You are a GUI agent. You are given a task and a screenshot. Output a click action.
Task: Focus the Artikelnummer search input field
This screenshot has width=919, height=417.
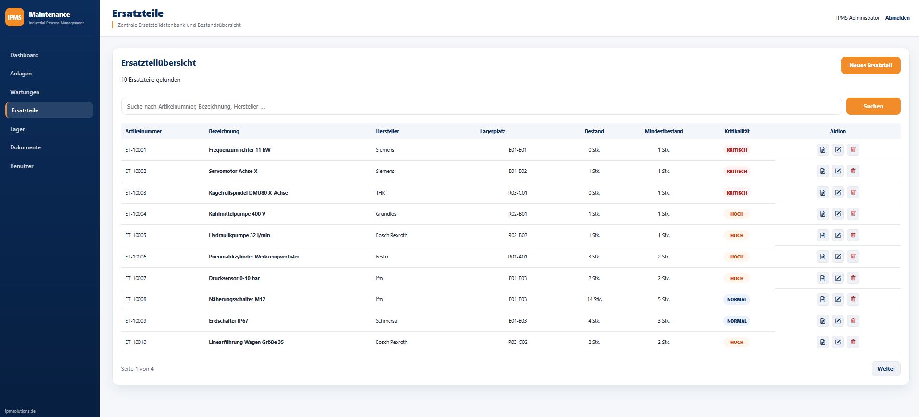pos(481,106)
